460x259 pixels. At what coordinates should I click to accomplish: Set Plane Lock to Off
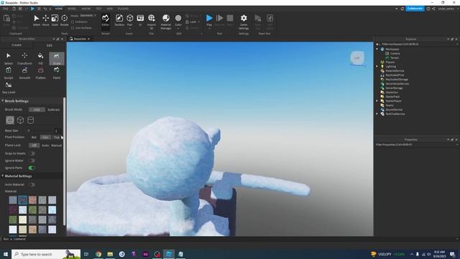point(34,145)
